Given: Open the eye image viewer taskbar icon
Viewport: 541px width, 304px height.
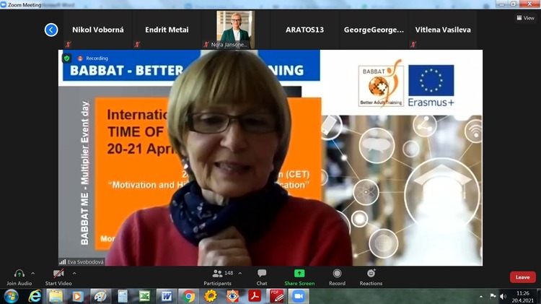Looking at the screenshot, I should [232, 296].
